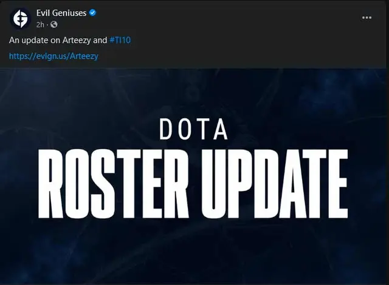Viewport: 389px width, 285px height.
Task: Click the final E in UPDATE
Action: coord(338,184)
